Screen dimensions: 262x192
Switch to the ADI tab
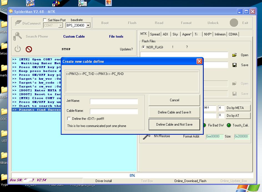tap(165, 34)
